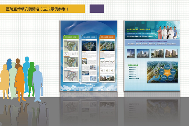Select the purple rectangle beside the title

97,9
